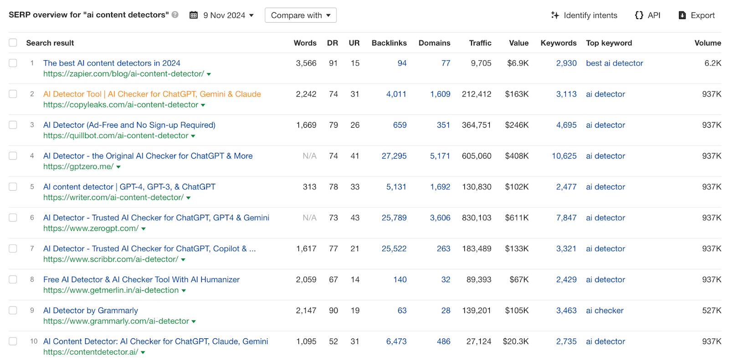729x361 pixels.
Task: Open the 9 Nov 2024 date dropdown
Action: (x=228, y=15)
